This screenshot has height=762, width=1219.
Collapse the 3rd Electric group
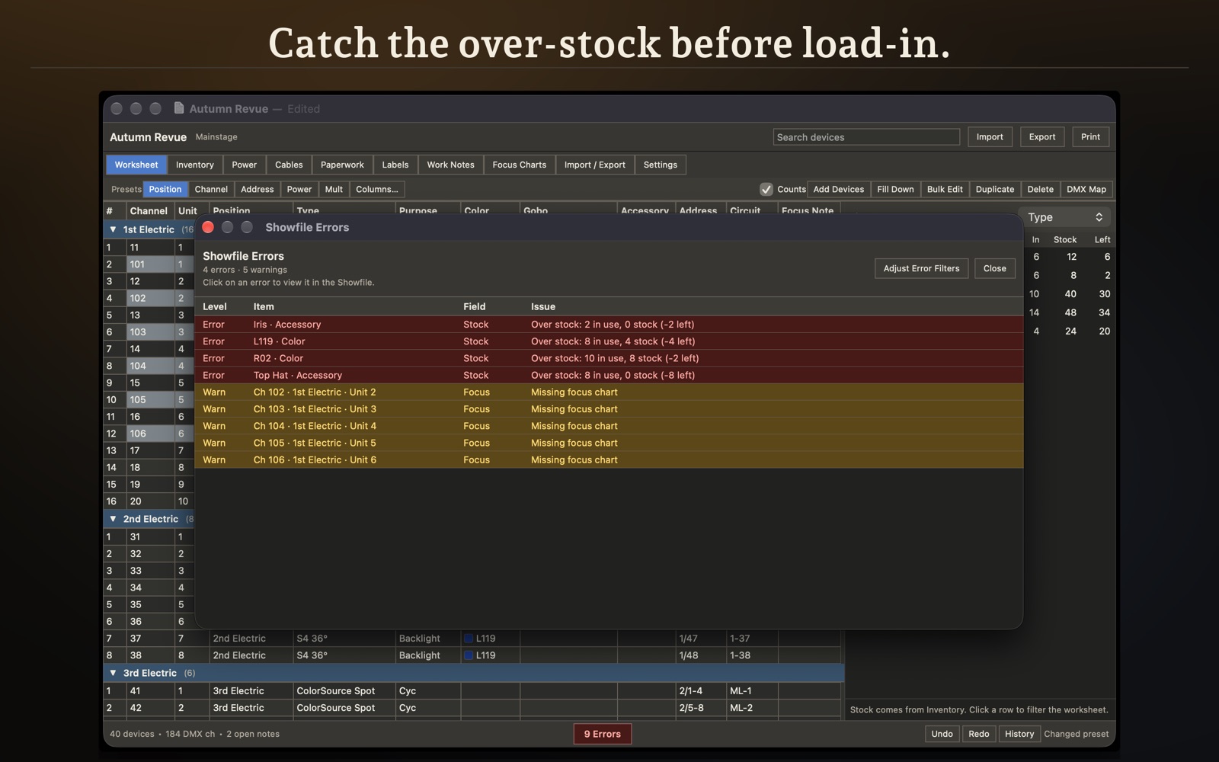pos(113,673)
